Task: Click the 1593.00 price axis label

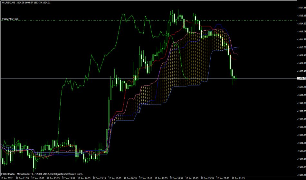Action: tap(301, 135)
